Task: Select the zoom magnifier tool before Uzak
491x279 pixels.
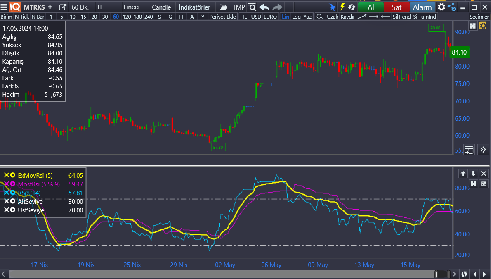Action: click(x=320, y=17)
